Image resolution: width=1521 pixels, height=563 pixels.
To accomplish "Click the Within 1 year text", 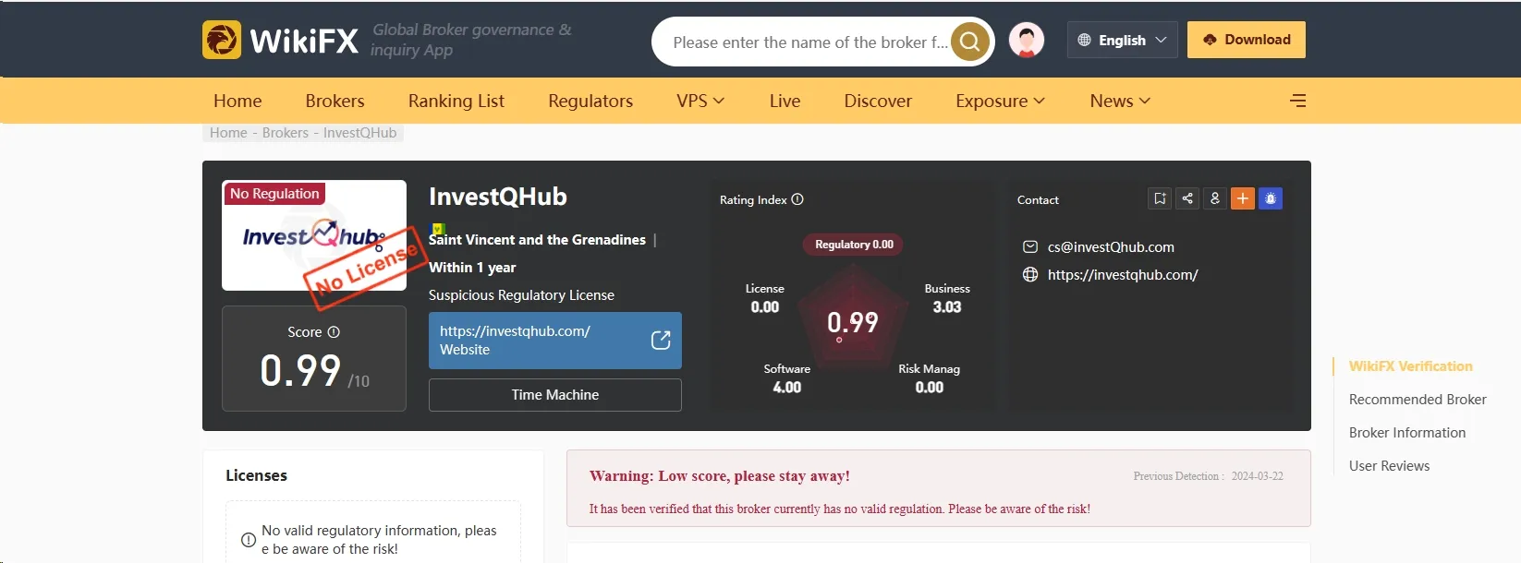I will [472, 268].
